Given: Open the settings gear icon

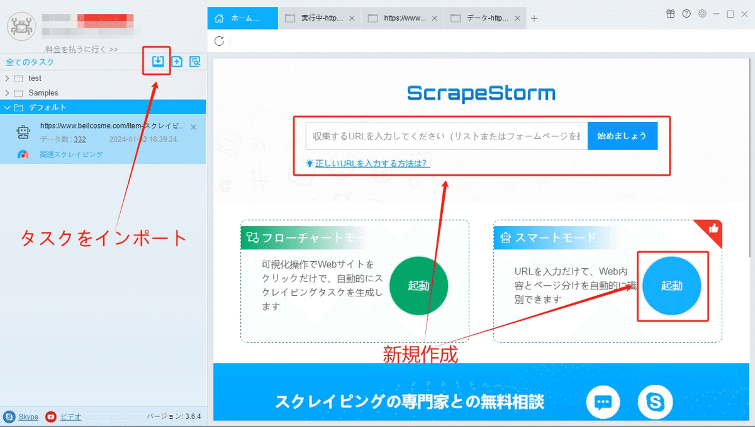Looking at the screenshot, I should pos(702,14).
